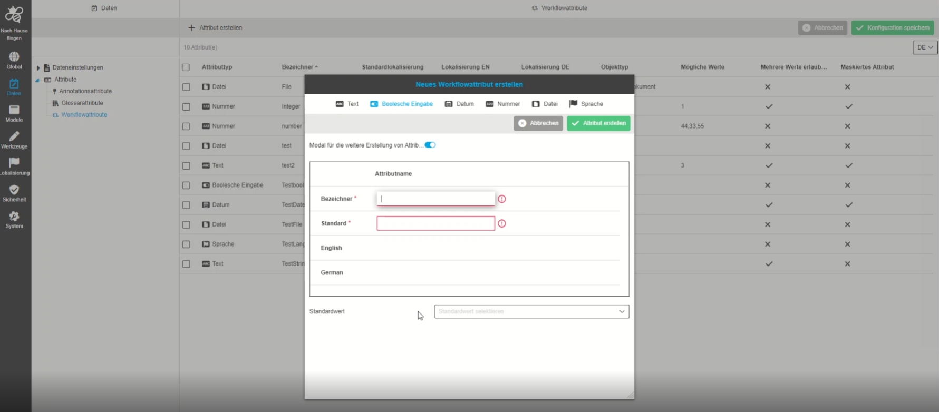Select the Boolesche Eingabe attribute type tab
The image size is (939, 412).
(401, 104)
